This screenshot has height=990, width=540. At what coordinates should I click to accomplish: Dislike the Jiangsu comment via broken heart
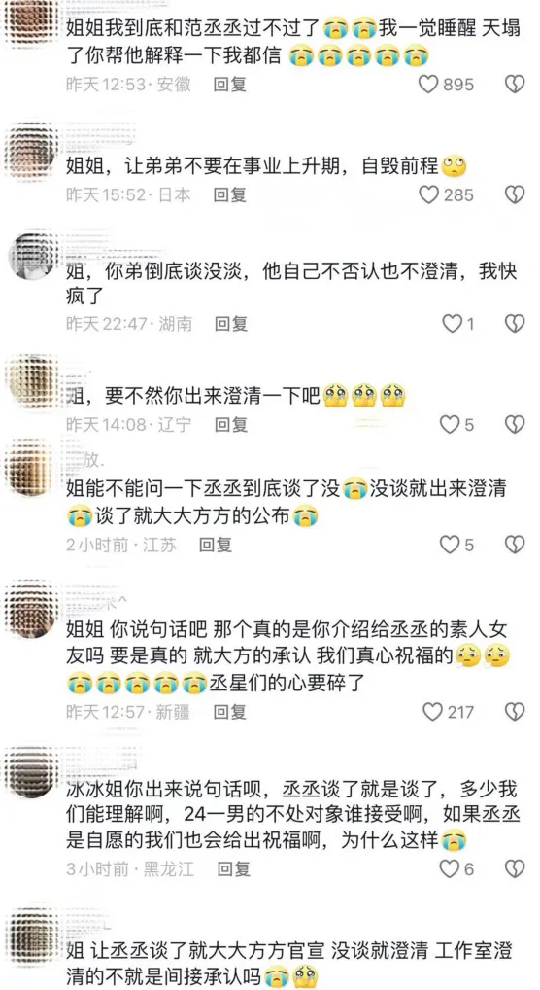[x=516, y=544]
